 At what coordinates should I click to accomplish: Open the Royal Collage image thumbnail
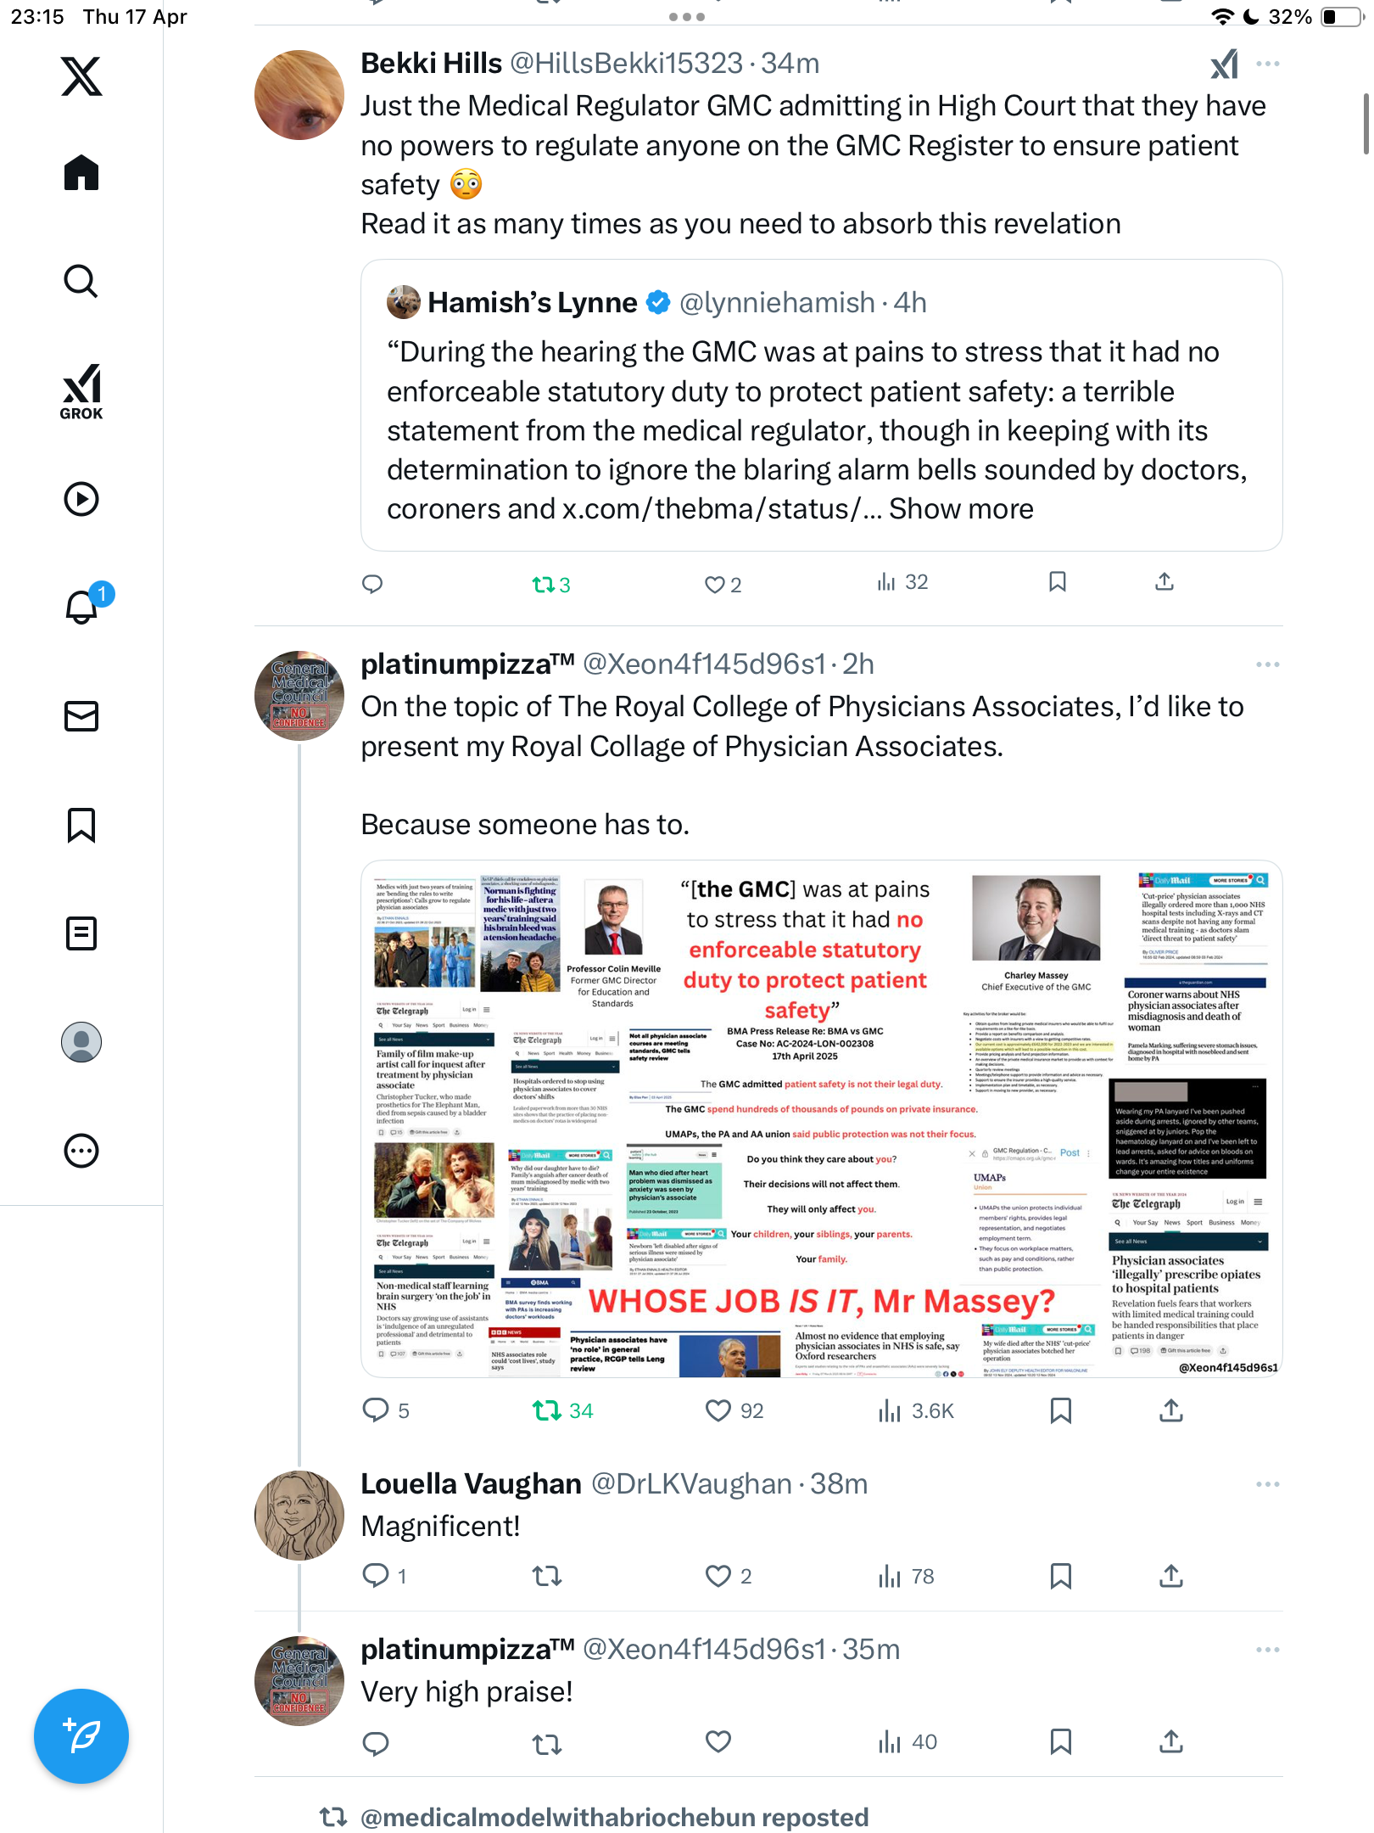(x=821, y=1118)
